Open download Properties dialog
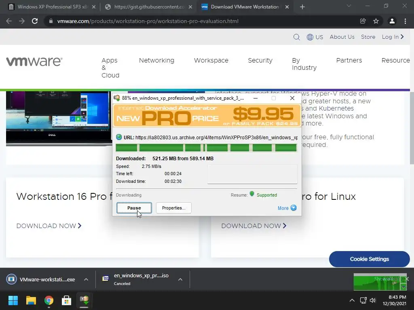Viewport: 414px width, 310px height. 174,208
